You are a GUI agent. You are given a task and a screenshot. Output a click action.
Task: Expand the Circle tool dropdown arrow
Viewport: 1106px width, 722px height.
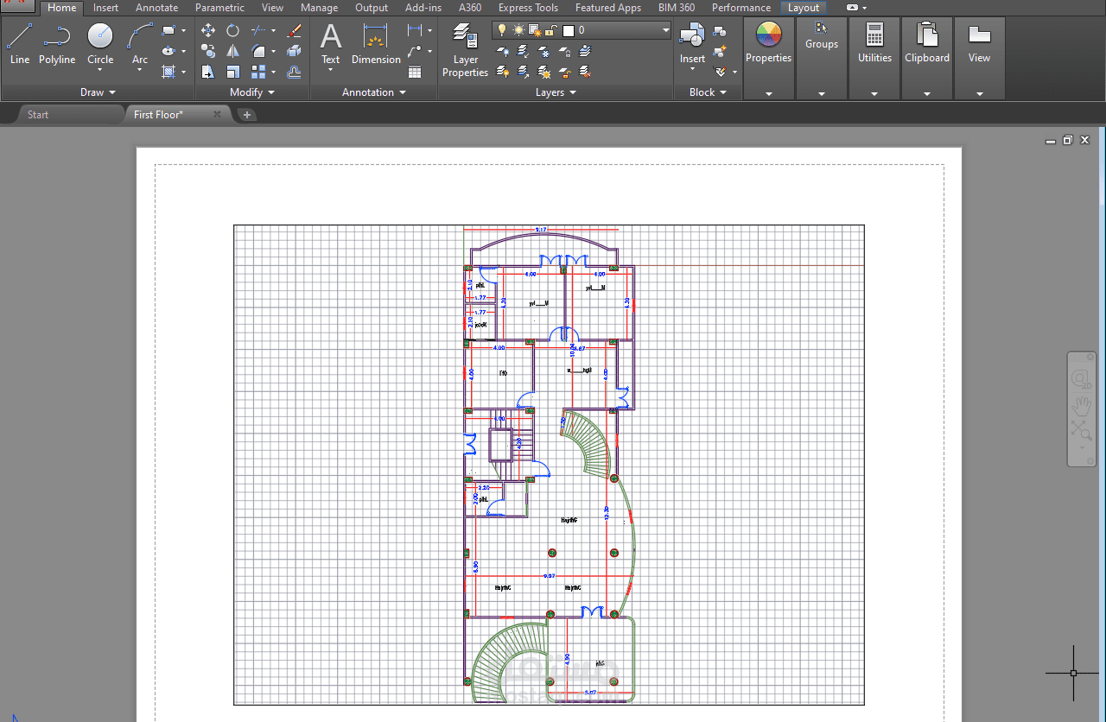tap(100, 70)
